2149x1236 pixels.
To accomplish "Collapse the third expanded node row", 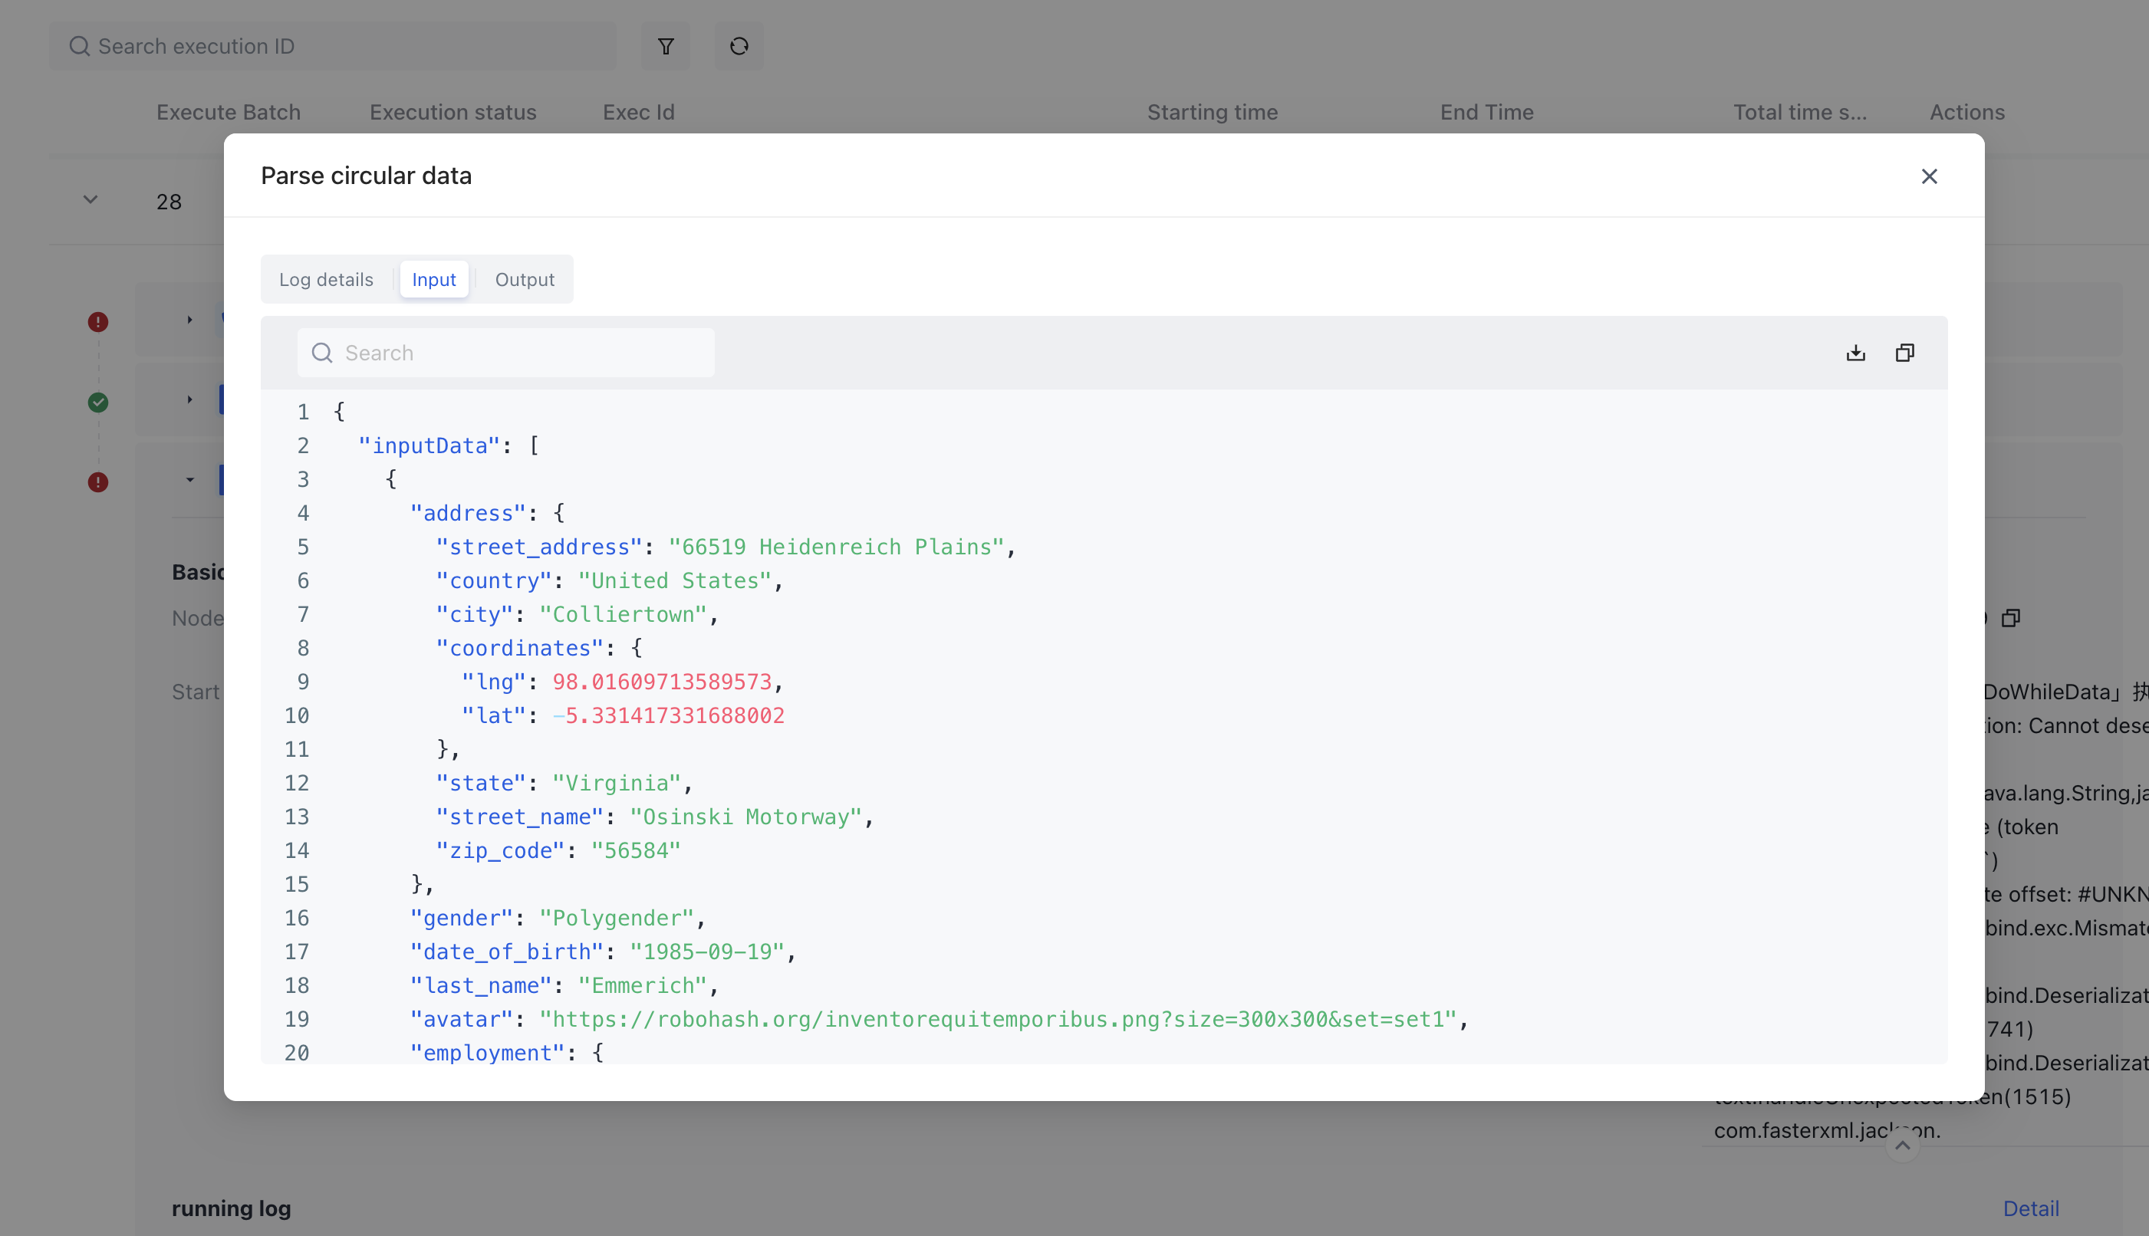I will 189,481.
